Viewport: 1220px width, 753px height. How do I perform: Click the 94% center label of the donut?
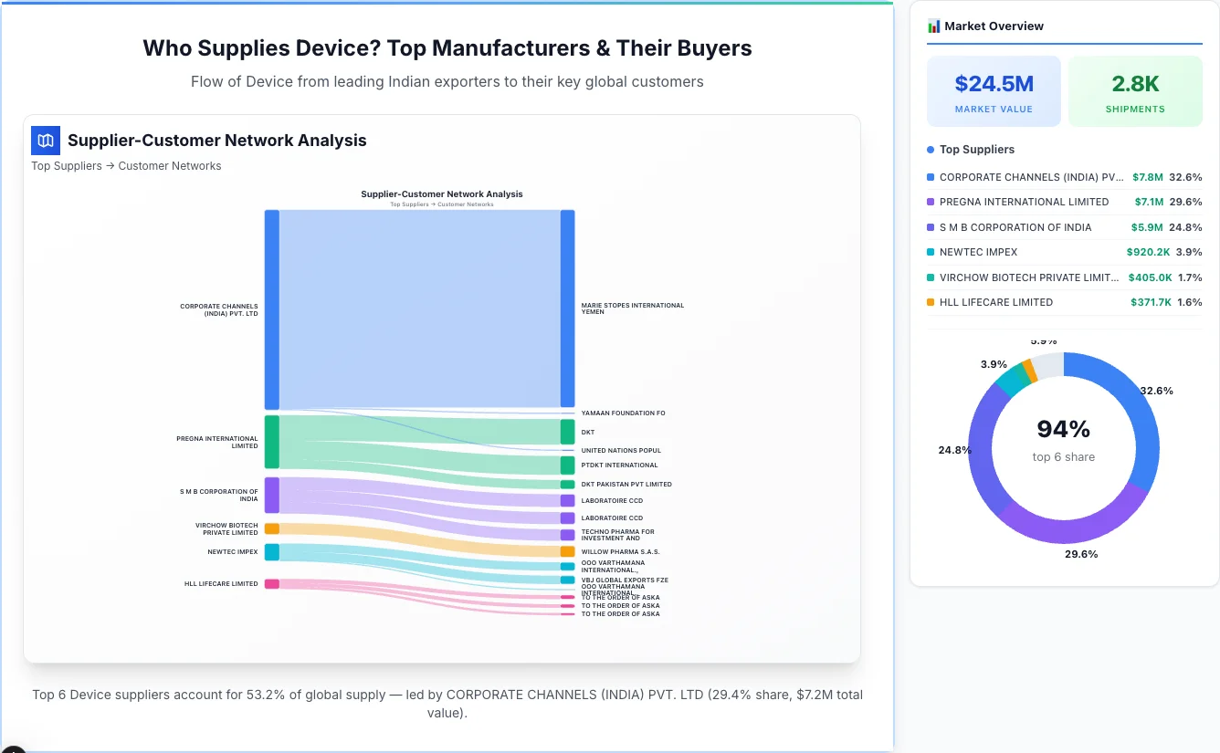click(1064, 429)
